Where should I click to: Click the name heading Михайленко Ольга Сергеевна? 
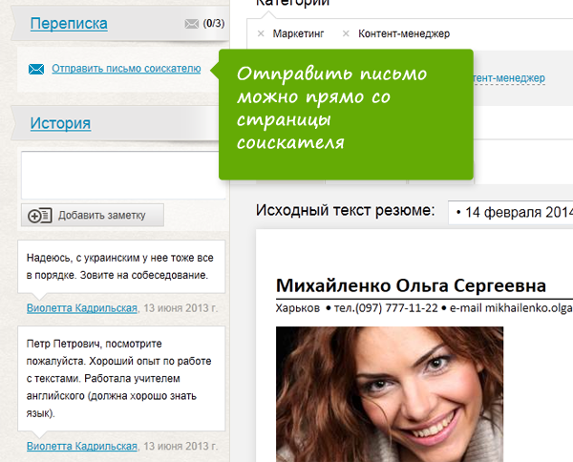pyautogui.click(x=411, y=285)
